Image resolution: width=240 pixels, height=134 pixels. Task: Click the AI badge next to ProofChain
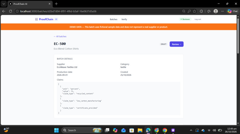tap(56, 19)
